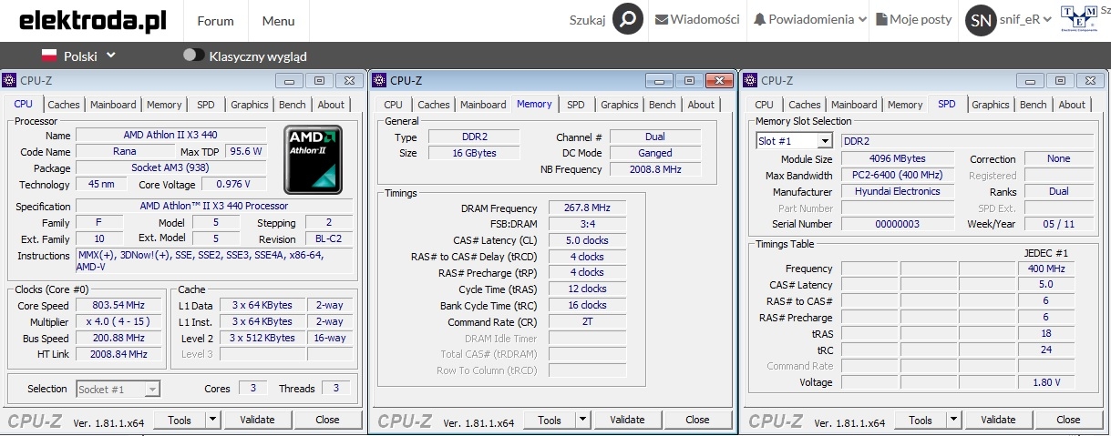Select CPU tab in middle CPU-Z window
The image size is (1111, 436).
pos(394,105)
